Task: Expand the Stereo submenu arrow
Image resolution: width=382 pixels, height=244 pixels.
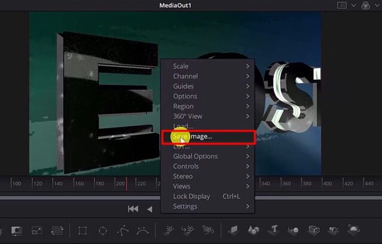Action: [247, 176]
